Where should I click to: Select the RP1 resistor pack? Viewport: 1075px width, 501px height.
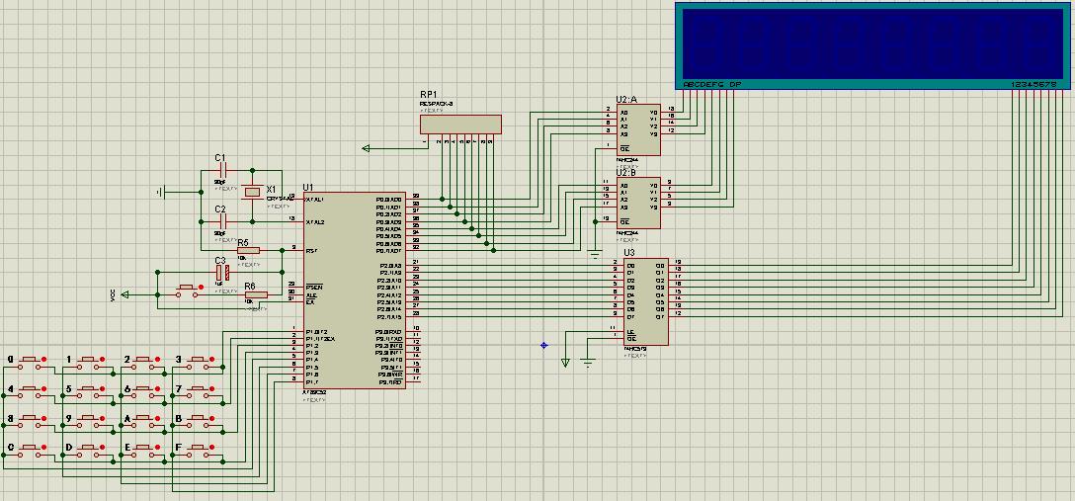460,124
